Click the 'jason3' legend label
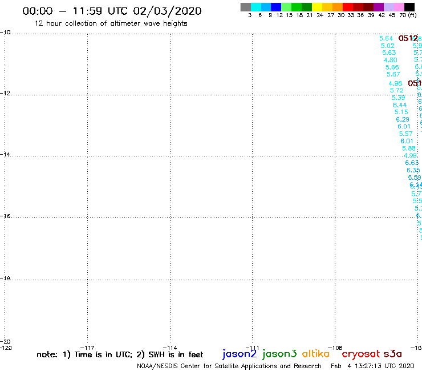The image size is (422, 371). click(279, 354)
